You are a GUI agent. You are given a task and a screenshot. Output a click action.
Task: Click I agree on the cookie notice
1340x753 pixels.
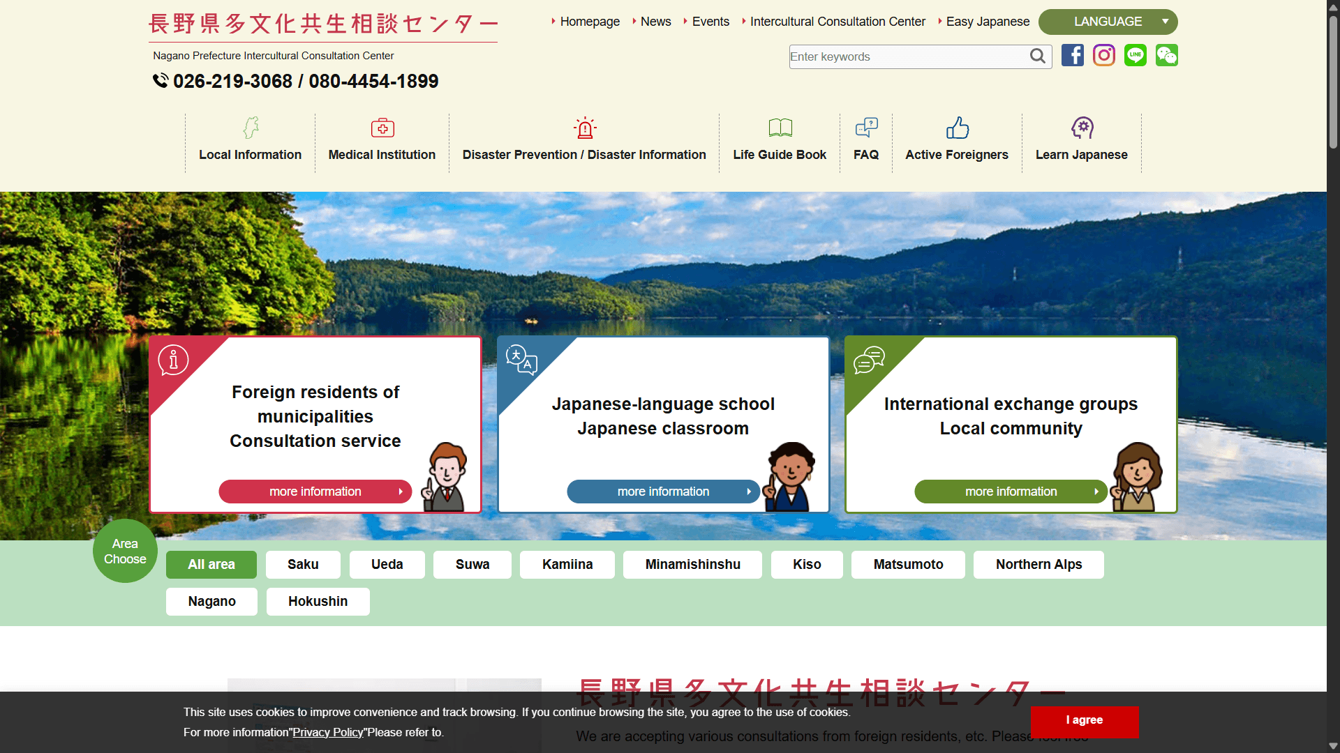point(1084,721)
